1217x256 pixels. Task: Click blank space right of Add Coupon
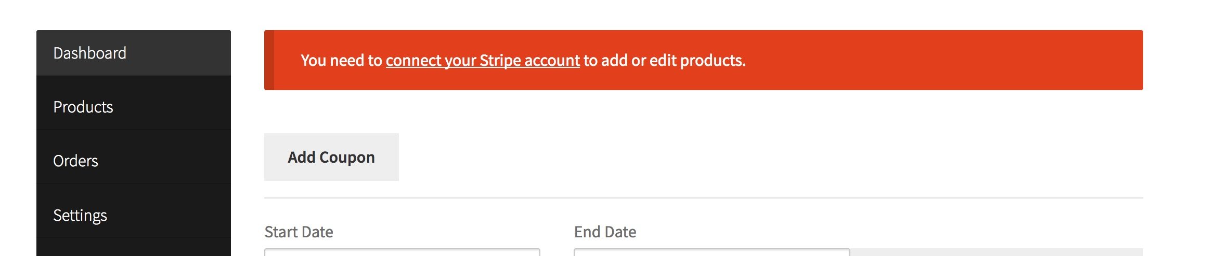[770, 157]
